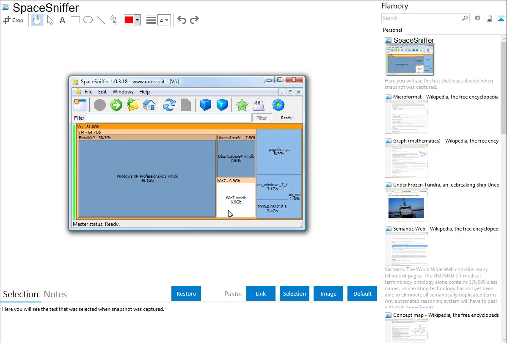The width and height of the screenshot is (507, 343).
Task: Click the Flamory search field
Action: [x=421, y=18]
